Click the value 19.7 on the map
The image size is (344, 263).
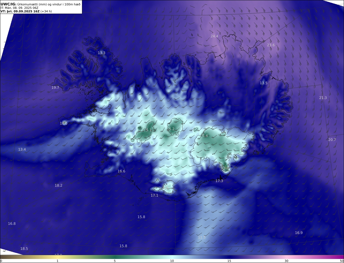(x=55, y=87)
